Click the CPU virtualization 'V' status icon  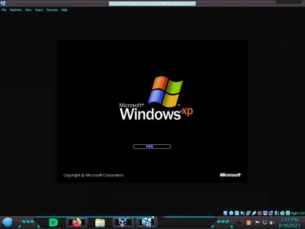point(276,213)
